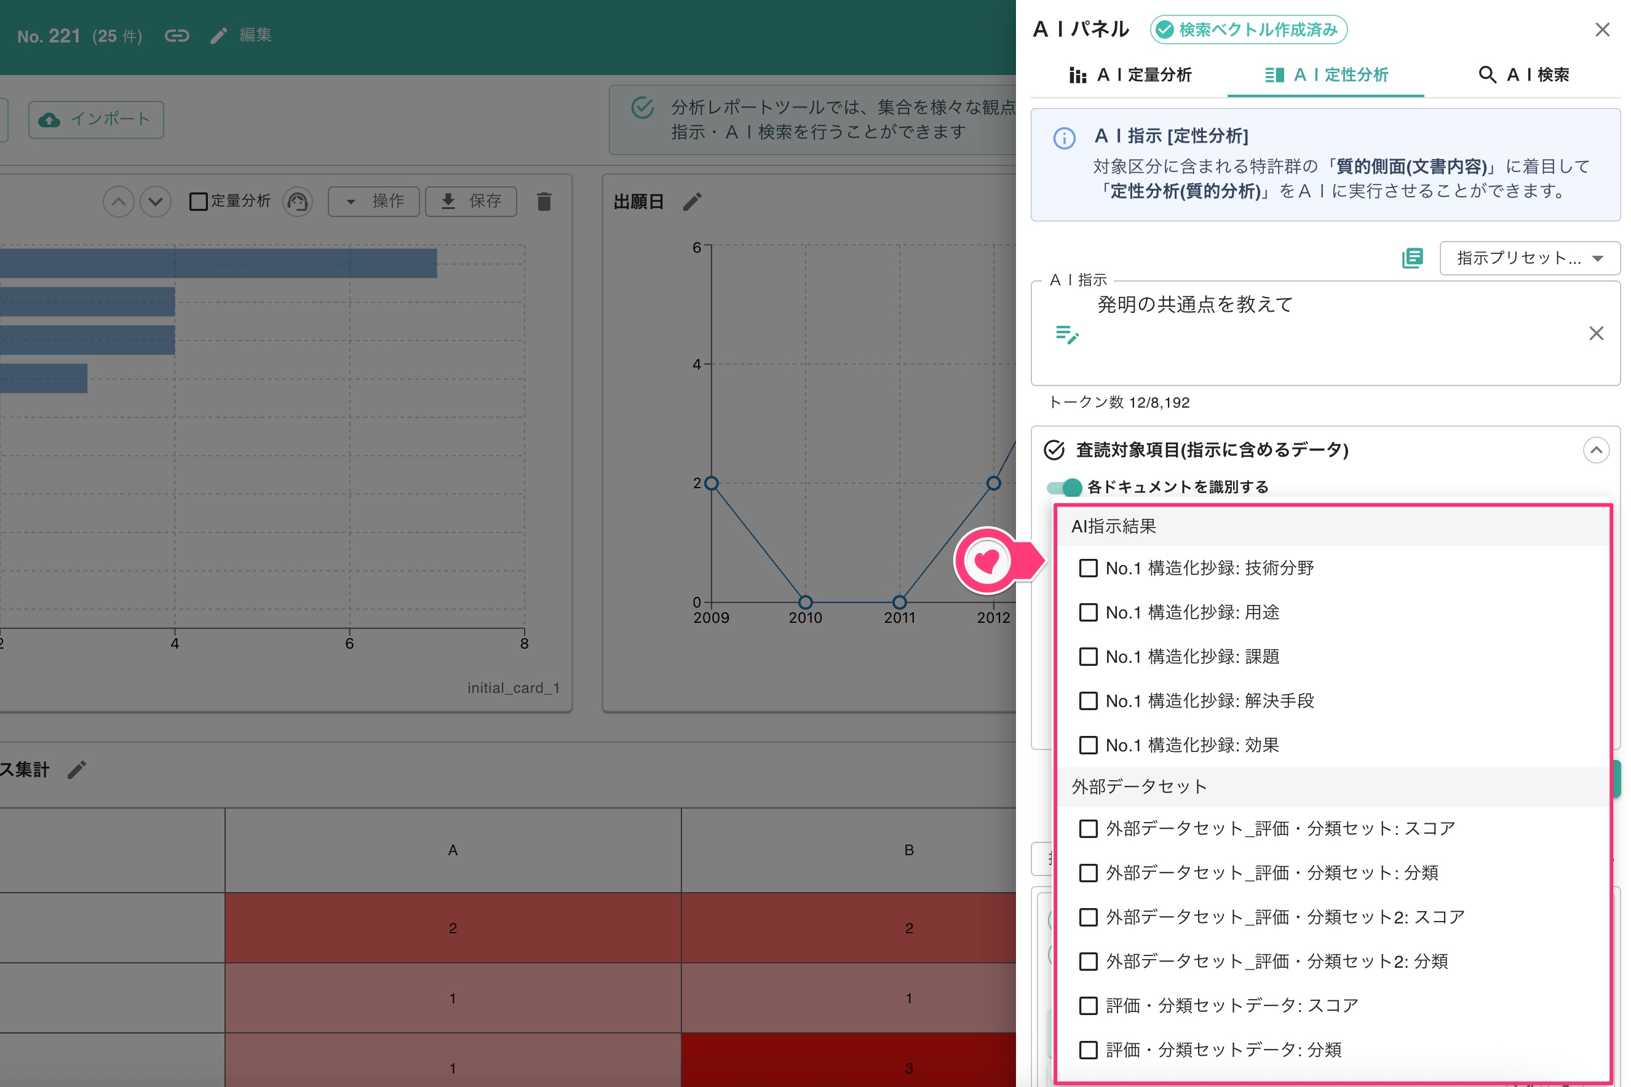The height and width of the screenshot is (1087, 1631).
Task: Check 評価・分類セットデータ: スコア
Action: 1089,1006
